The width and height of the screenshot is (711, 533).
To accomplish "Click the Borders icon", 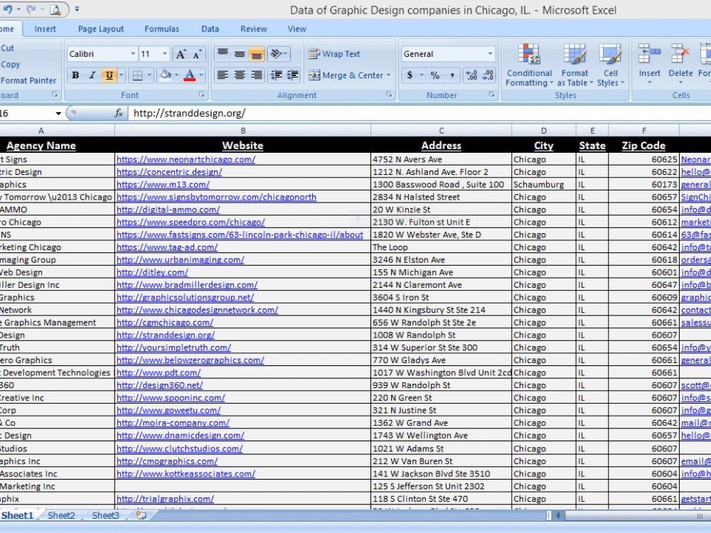I will click(137, 75).
